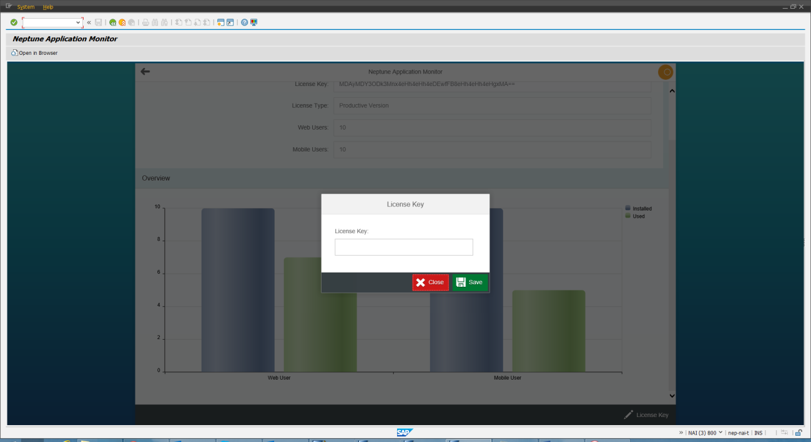This screenshot has width=811, height=442.
Task: Create a new SAP session via toolbar icon
Action: tap(222, 22)
